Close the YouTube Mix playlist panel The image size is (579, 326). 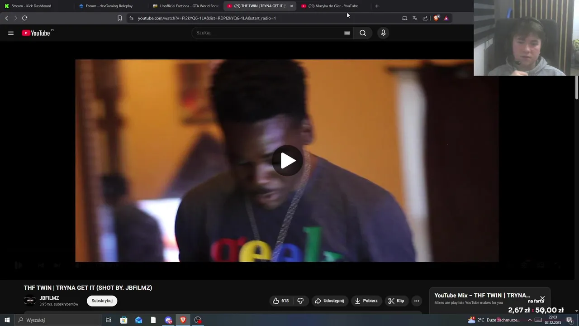[x=542, y=299]
